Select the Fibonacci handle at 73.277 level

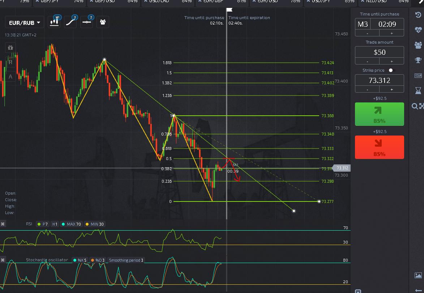(319, 201)
